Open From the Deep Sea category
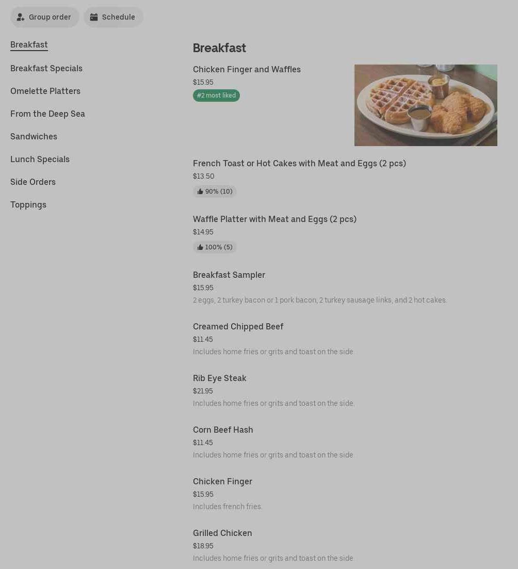The height and width of the screenshot is (569, 518). 47,114
